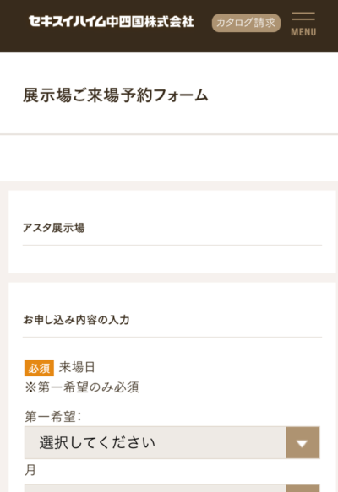Screen dimensions: 338x492
Task: Click the 第一希望: label
Action: pos(52,417)
